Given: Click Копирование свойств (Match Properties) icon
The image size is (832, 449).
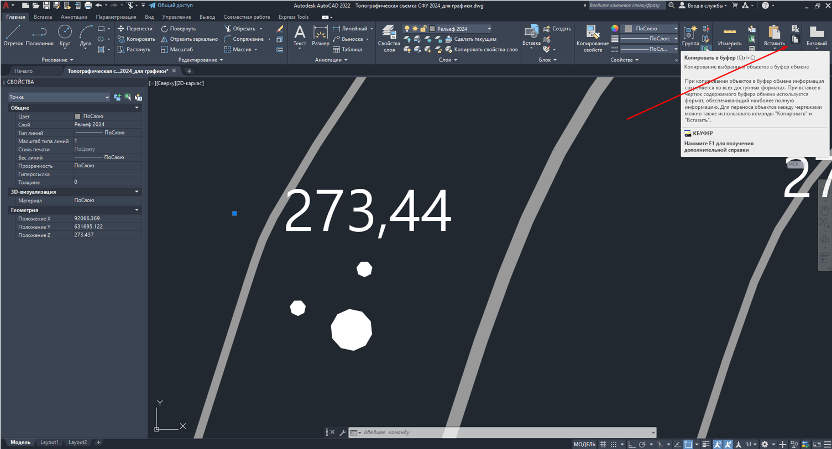Looking at the screenshot, I should [x=592, y=36].
